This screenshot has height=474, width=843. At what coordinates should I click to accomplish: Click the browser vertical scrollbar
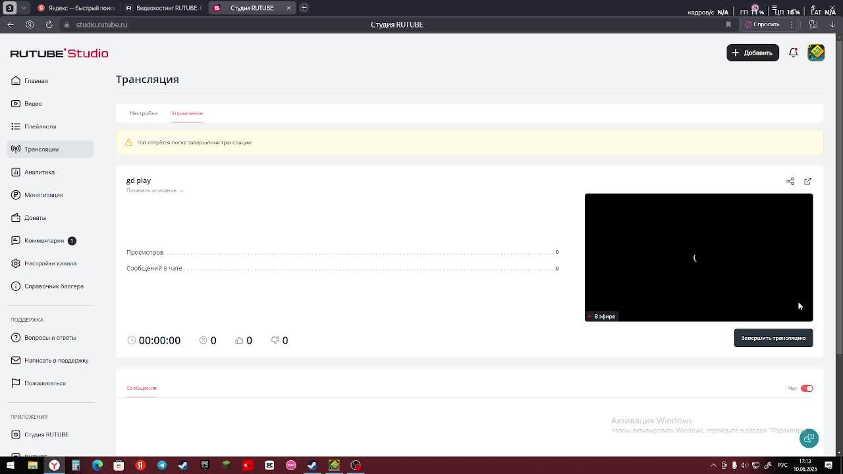click(839, 197)
